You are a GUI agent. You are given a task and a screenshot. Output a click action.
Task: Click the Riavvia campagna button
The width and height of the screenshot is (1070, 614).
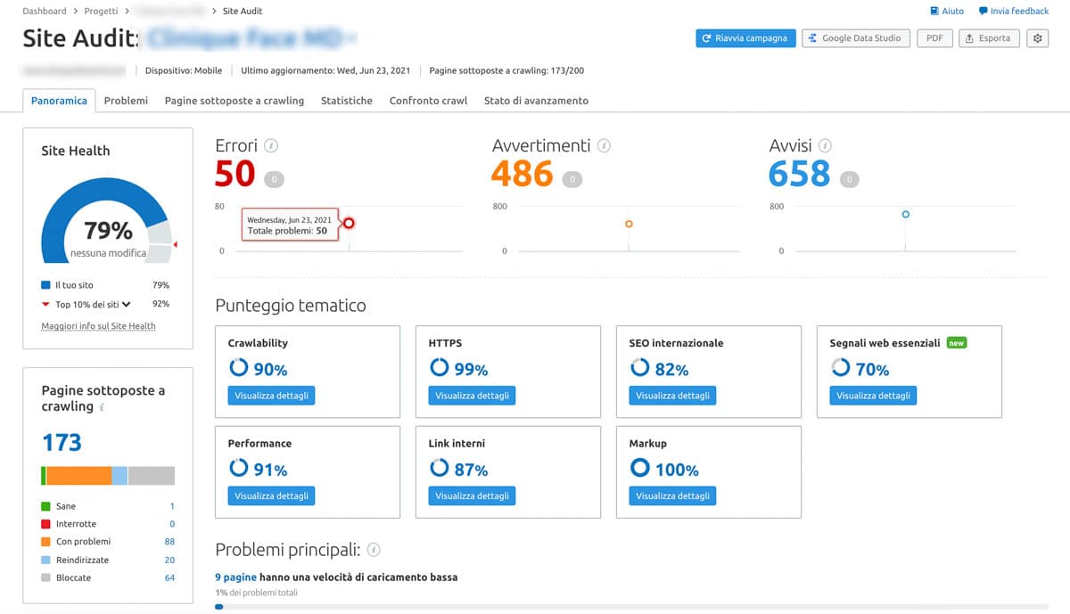pyautogui.click(x=745, y=38)
